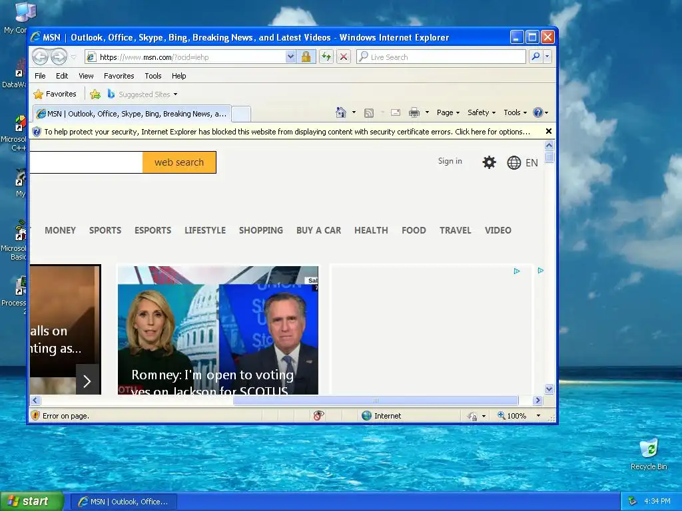Click the Back navigation arrow
The height and width of the screenshot is (511, 682).
[x=40, y=57]
